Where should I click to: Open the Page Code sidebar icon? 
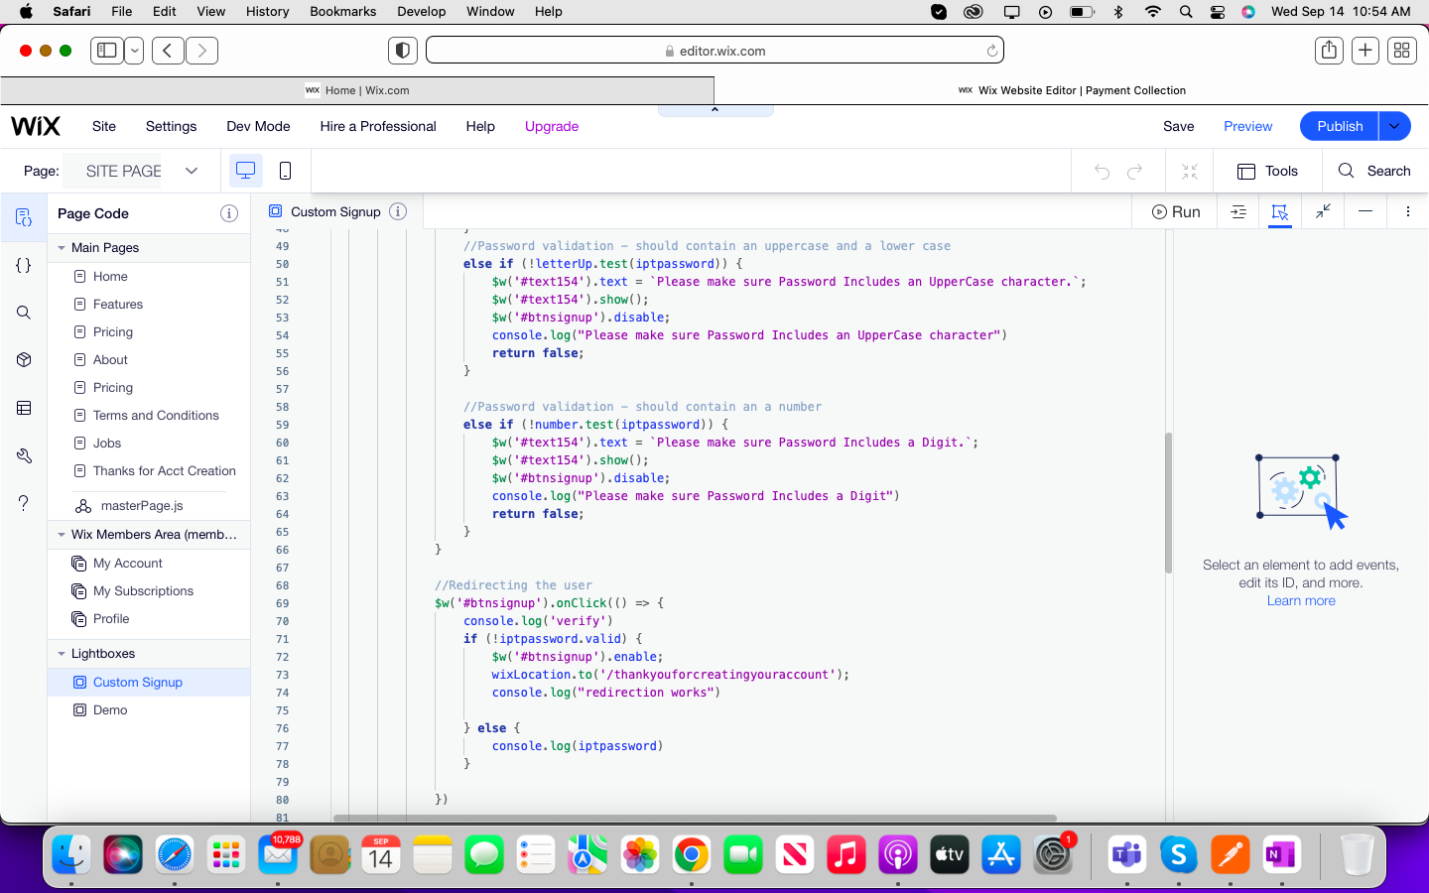coord(24,217)
